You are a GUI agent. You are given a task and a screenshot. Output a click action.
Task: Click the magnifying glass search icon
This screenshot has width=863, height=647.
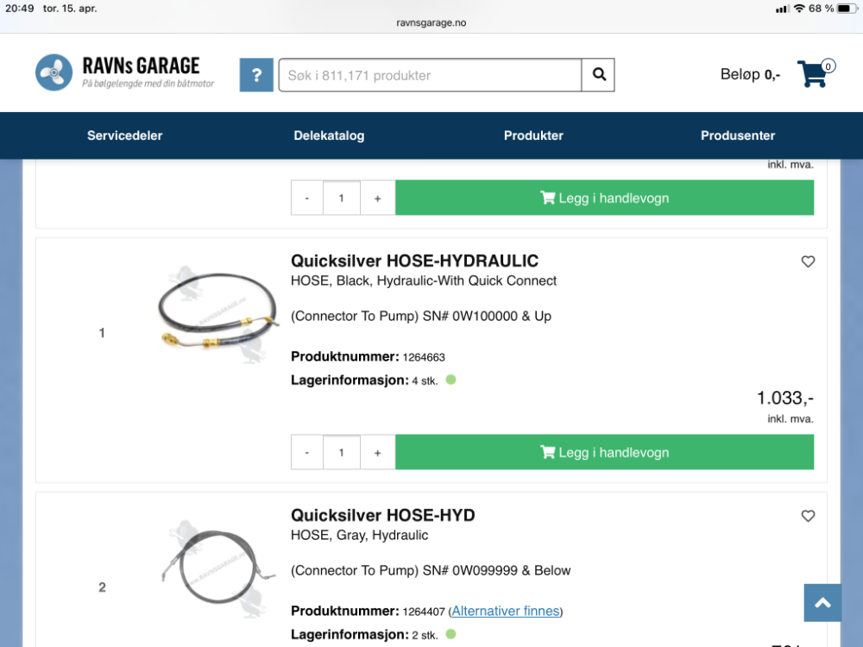(599, 75)
